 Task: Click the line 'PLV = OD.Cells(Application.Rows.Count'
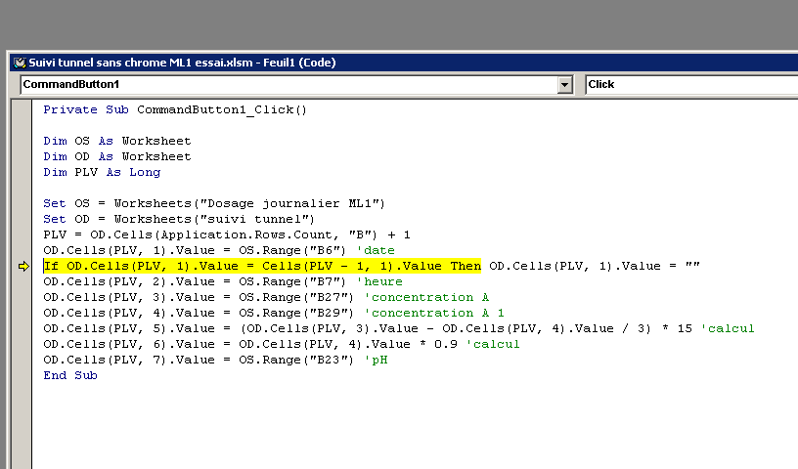pyautogui.click(x=227, y=235)
